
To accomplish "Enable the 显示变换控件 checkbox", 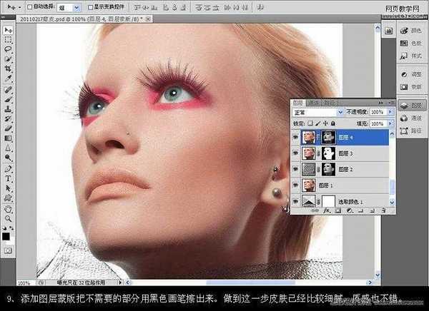I will tap(90, 7).
